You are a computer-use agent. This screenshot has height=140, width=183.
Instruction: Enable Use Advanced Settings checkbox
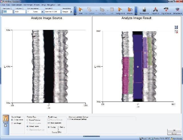(x=68, y=119)
